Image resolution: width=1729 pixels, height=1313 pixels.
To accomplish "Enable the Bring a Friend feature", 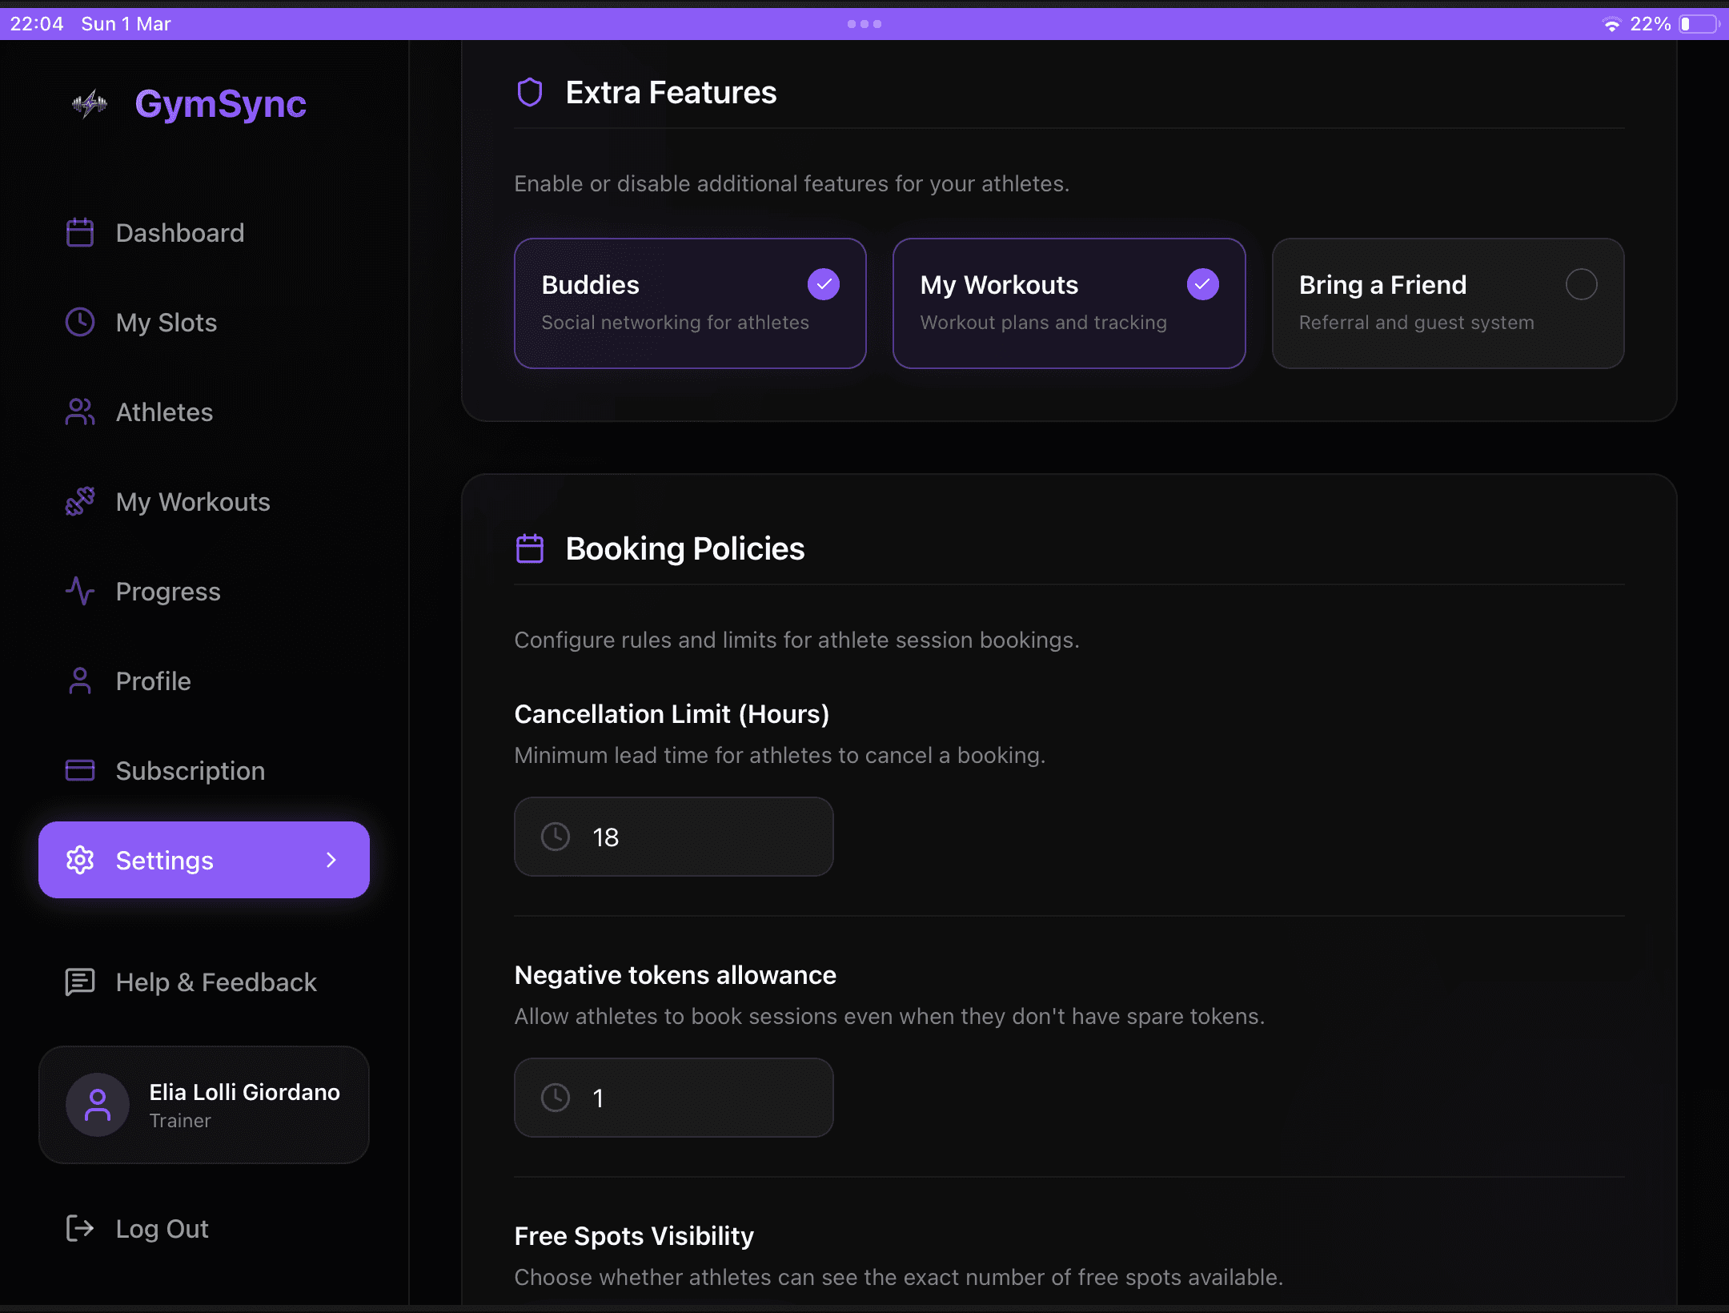I will coord(1581,284).
